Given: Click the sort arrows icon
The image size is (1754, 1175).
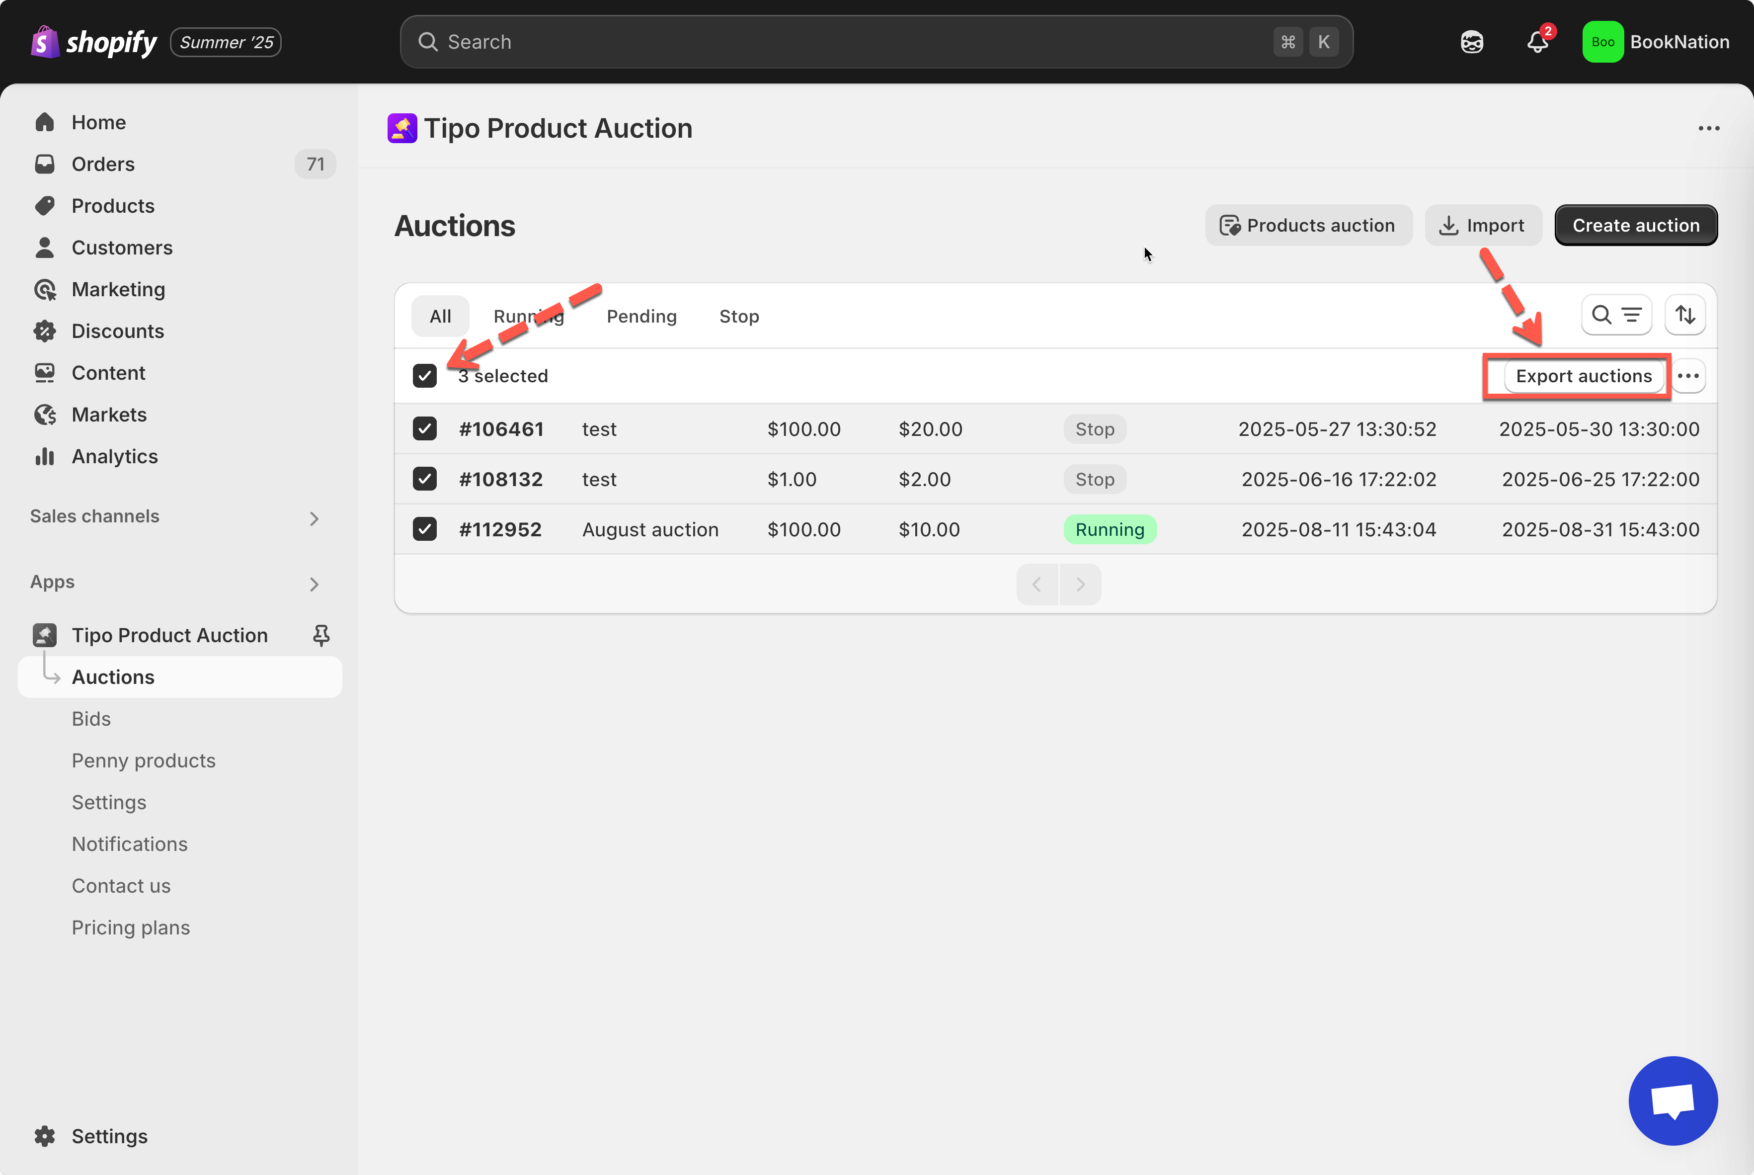Looking at the screenshot, I should point(1685,315).
